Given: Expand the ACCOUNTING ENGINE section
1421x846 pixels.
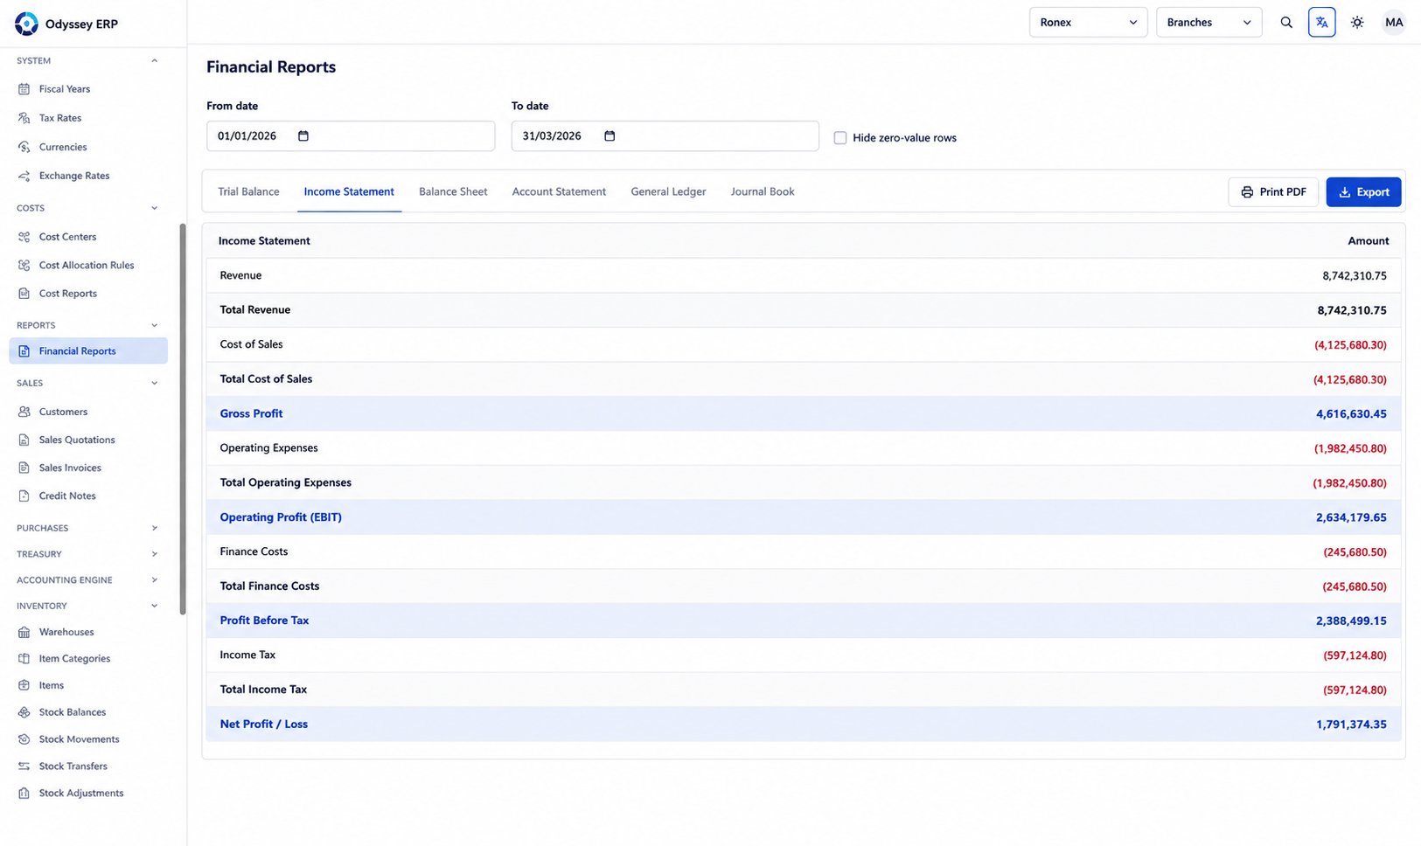Looking at the screenshot, I should (155, 580).
